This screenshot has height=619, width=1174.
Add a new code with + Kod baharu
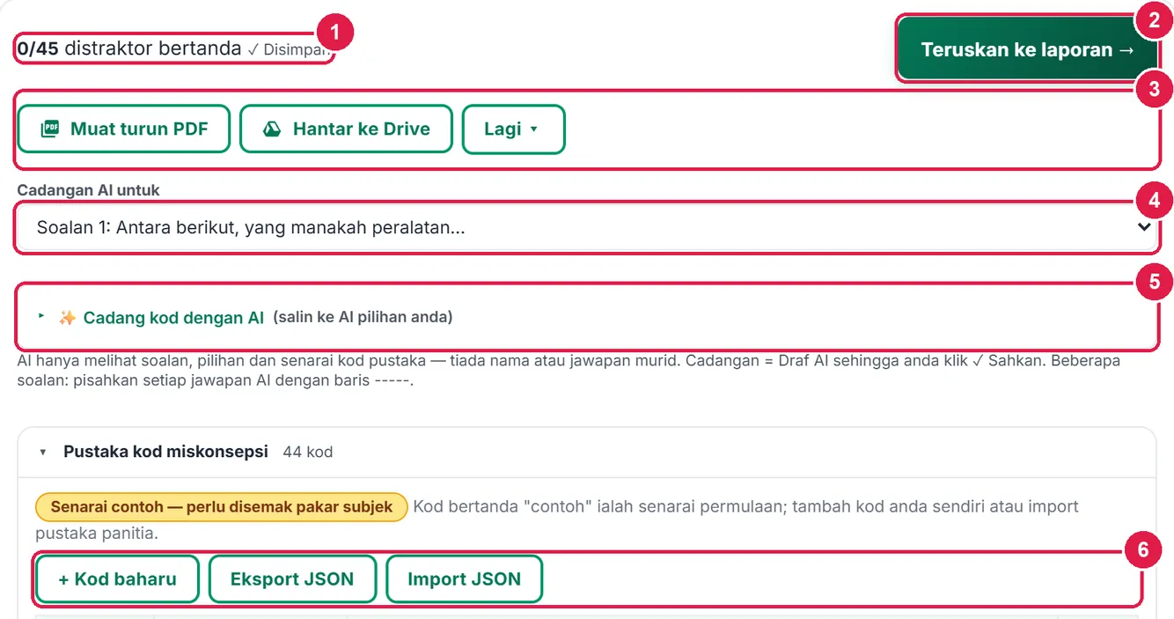pos(117,579)
